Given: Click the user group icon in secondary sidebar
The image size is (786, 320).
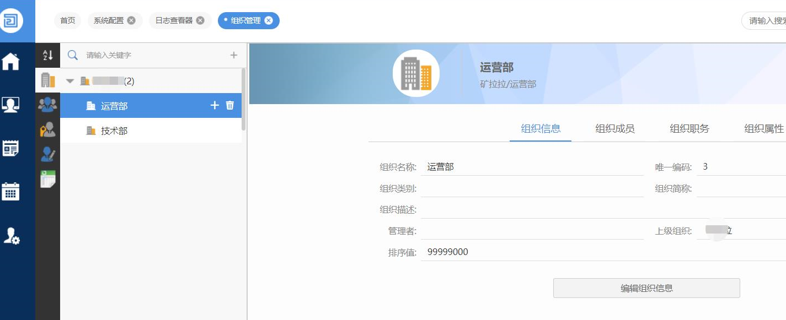Looking at the screenshot, I should tap(48, 104).
